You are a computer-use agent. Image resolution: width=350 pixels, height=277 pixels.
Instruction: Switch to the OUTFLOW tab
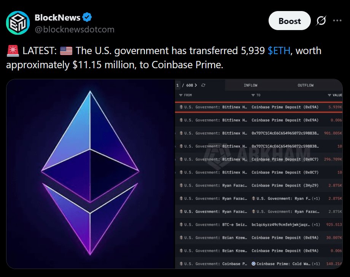point(305,85)
